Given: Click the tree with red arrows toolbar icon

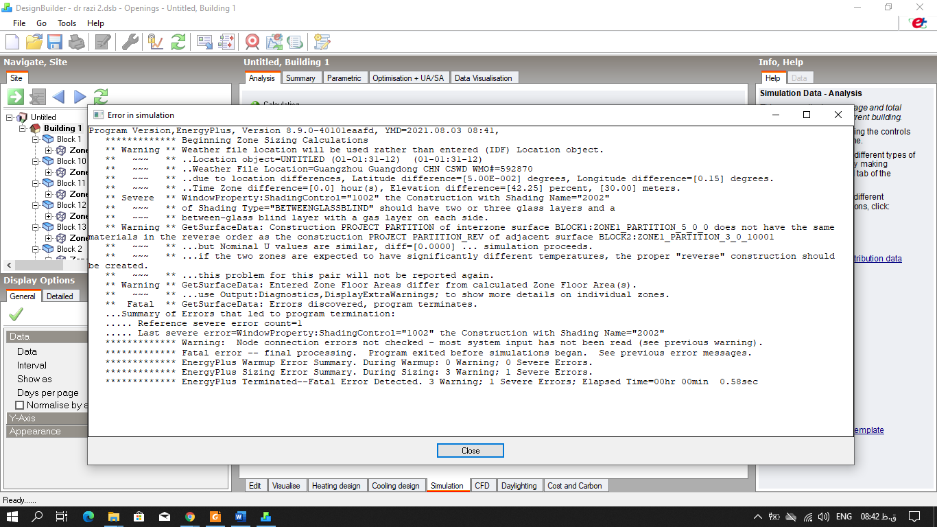Looking at the screenshot, I should 226,42.
